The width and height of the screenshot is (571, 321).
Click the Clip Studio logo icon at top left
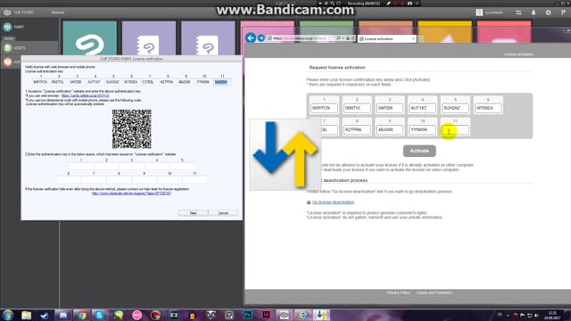(x=7, y=12)
